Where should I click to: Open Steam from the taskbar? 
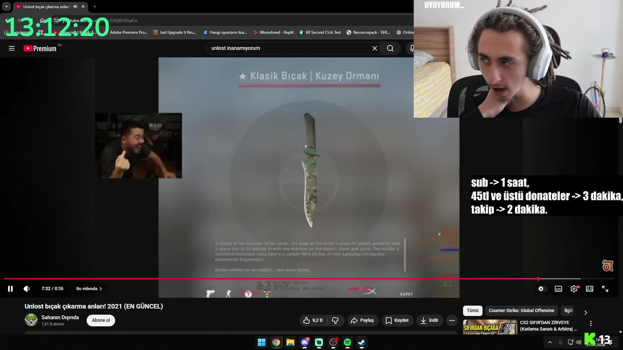[362, 342]
